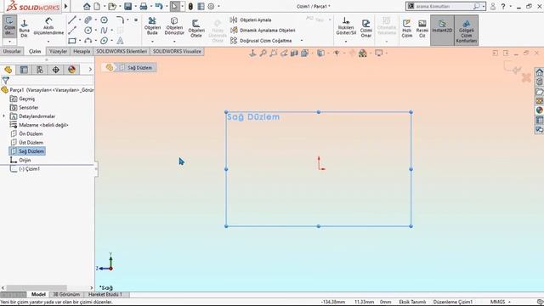This screenshot has width=544, height=306.
Task: Switch to the Hesapla tab
Action: coord(82,51)
